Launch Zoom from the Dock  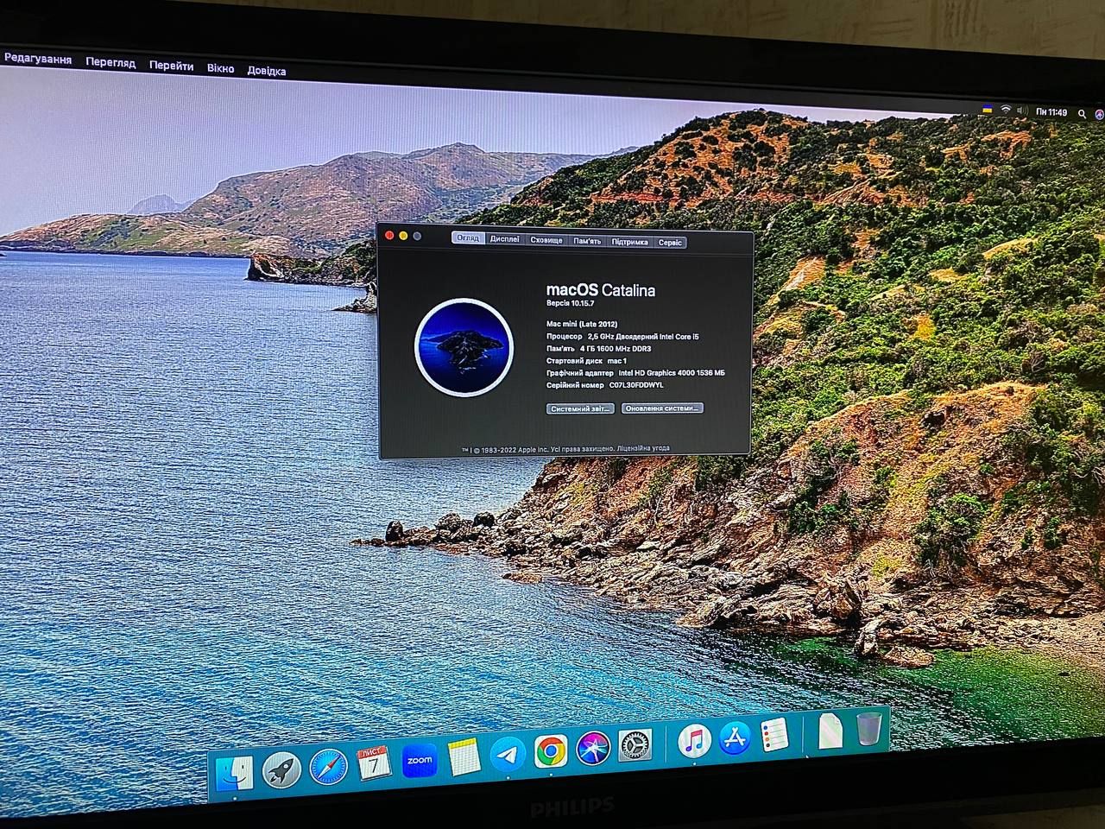(x=420, y=760)
